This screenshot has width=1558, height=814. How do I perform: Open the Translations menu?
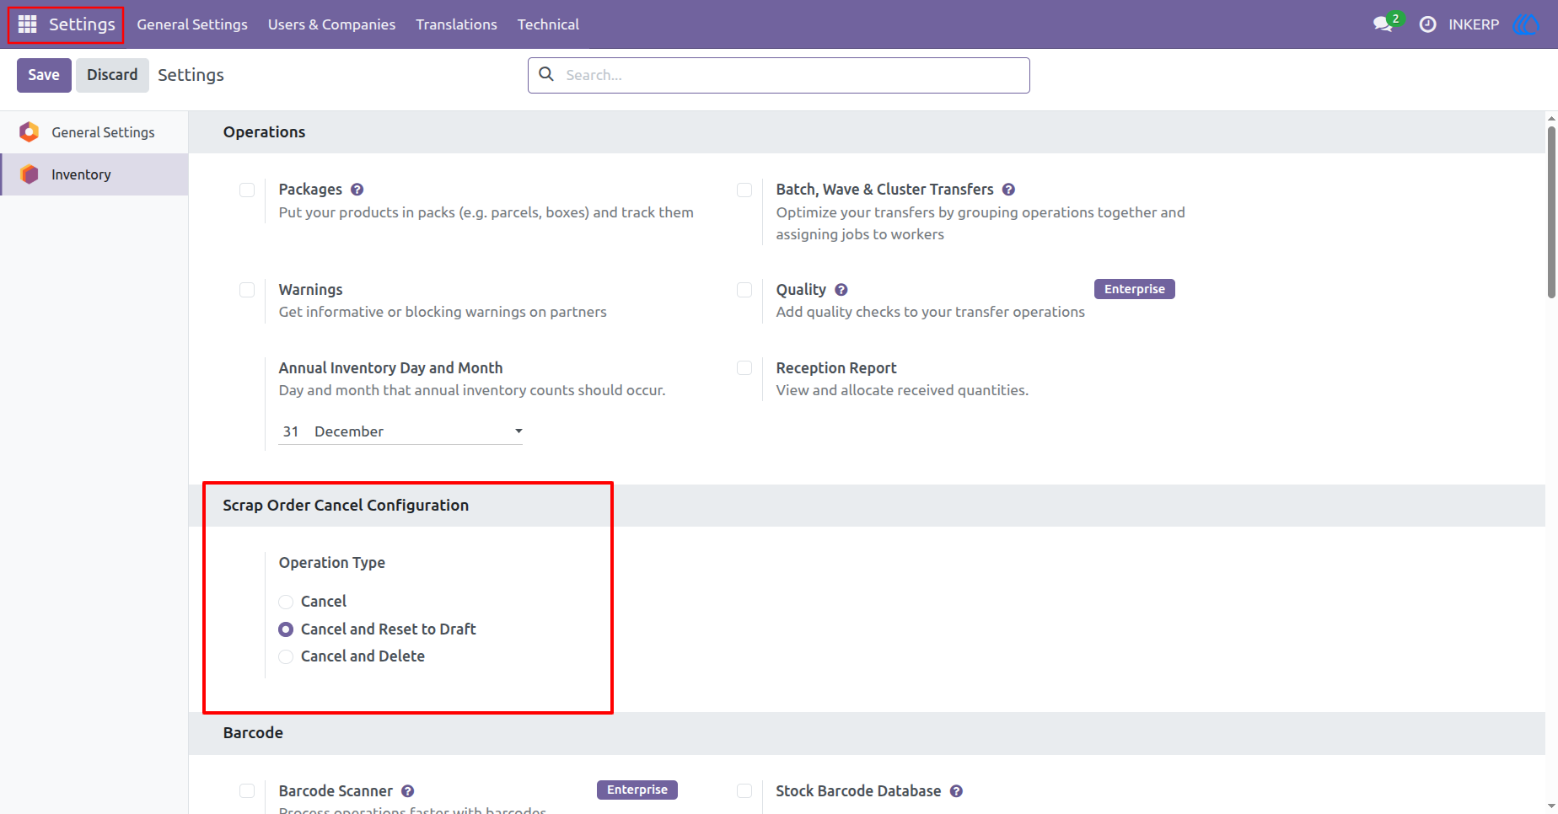[456, 24]
